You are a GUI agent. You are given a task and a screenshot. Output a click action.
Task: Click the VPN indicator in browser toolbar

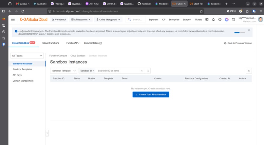pyautogui.click(x=231, y=11)
